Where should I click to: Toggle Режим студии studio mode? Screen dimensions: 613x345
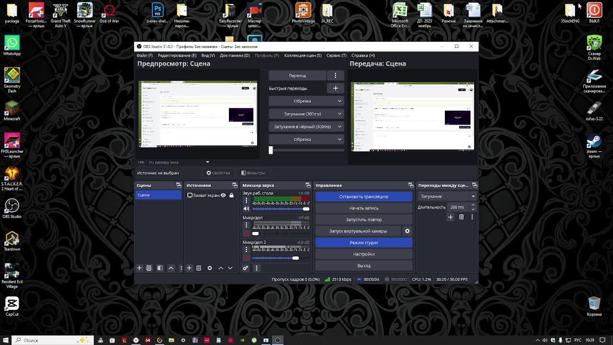[x=364, y=242]
